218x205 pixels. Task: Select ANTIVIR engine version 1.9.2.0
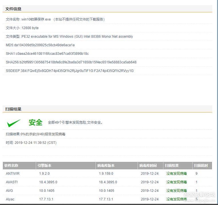pos(44,174)
